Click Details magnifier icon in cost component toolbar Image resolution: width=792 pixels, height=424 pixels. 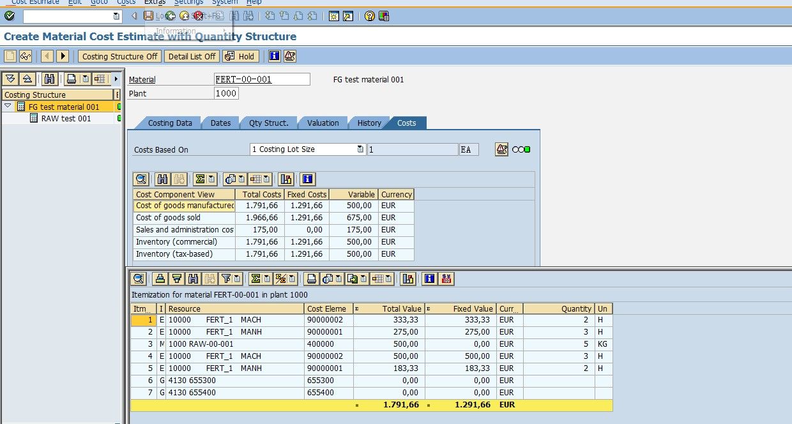141,179
